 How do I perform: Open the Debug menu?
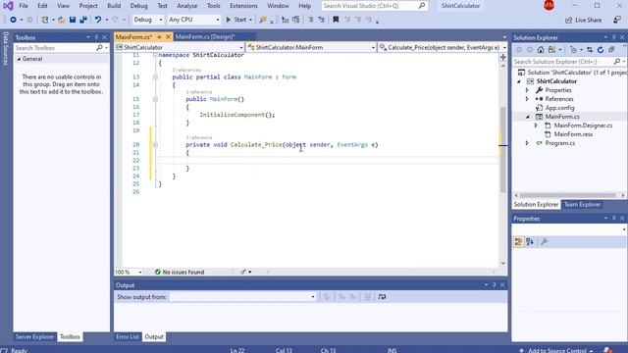(138, 6)
